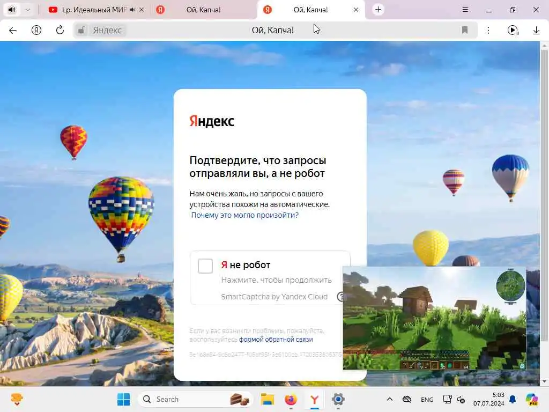
Task: Open the three-dot page menu
Action: click(x=488, y=30)
